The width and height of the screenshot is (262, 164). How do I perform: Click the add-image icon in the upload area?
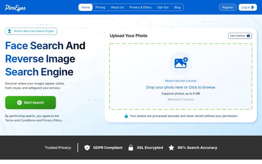pos(181,63)
